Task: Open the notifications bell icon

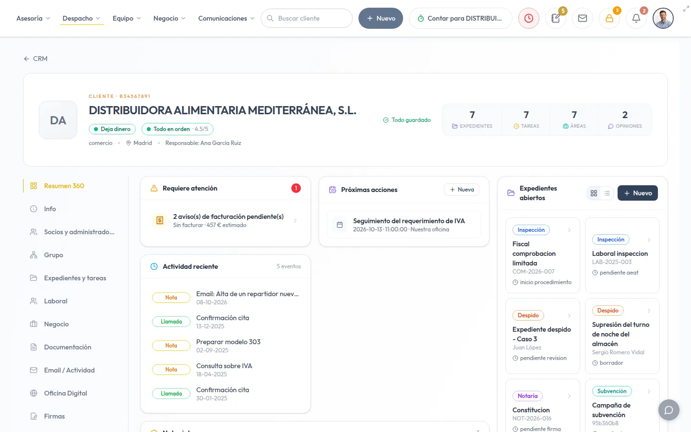Action: 636,18
